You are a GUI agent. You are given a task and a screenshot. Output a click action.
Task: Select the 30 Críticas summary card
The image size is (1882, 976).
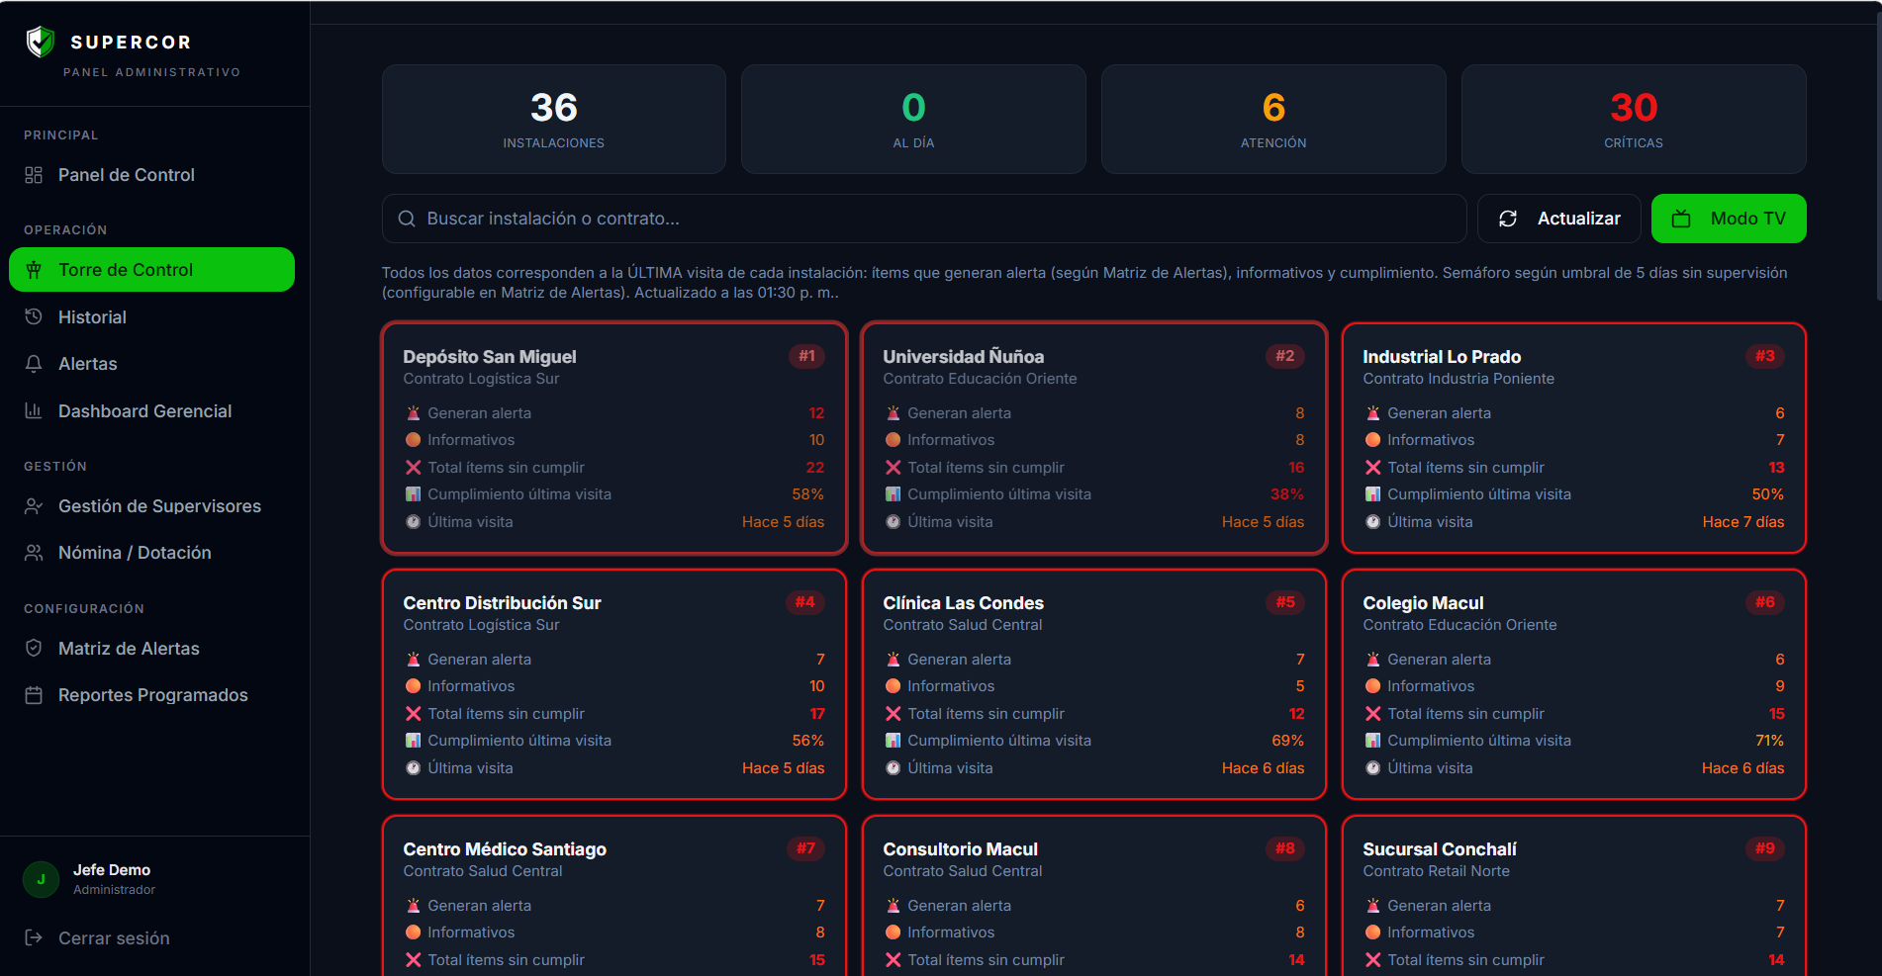(1634, 120)
